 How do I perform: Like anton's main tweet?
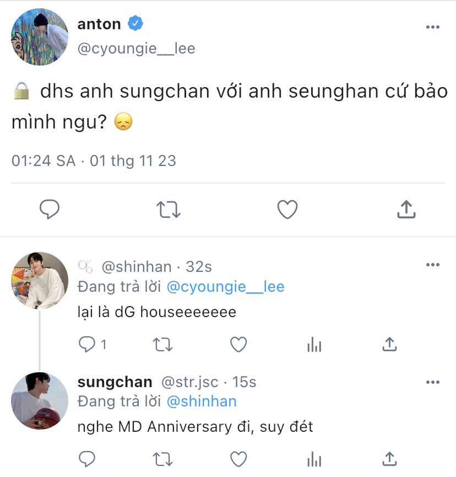pos(287,210)
